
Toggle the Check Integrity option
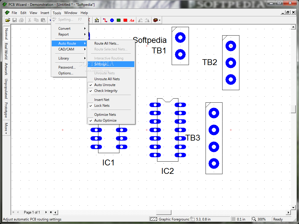[x=111, y=91]
